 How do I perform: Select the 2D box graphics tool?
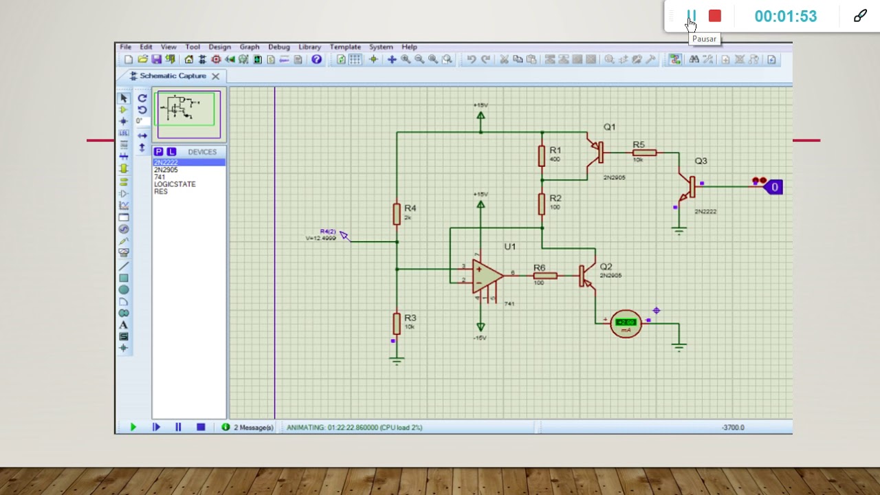[x=124, y=278]
